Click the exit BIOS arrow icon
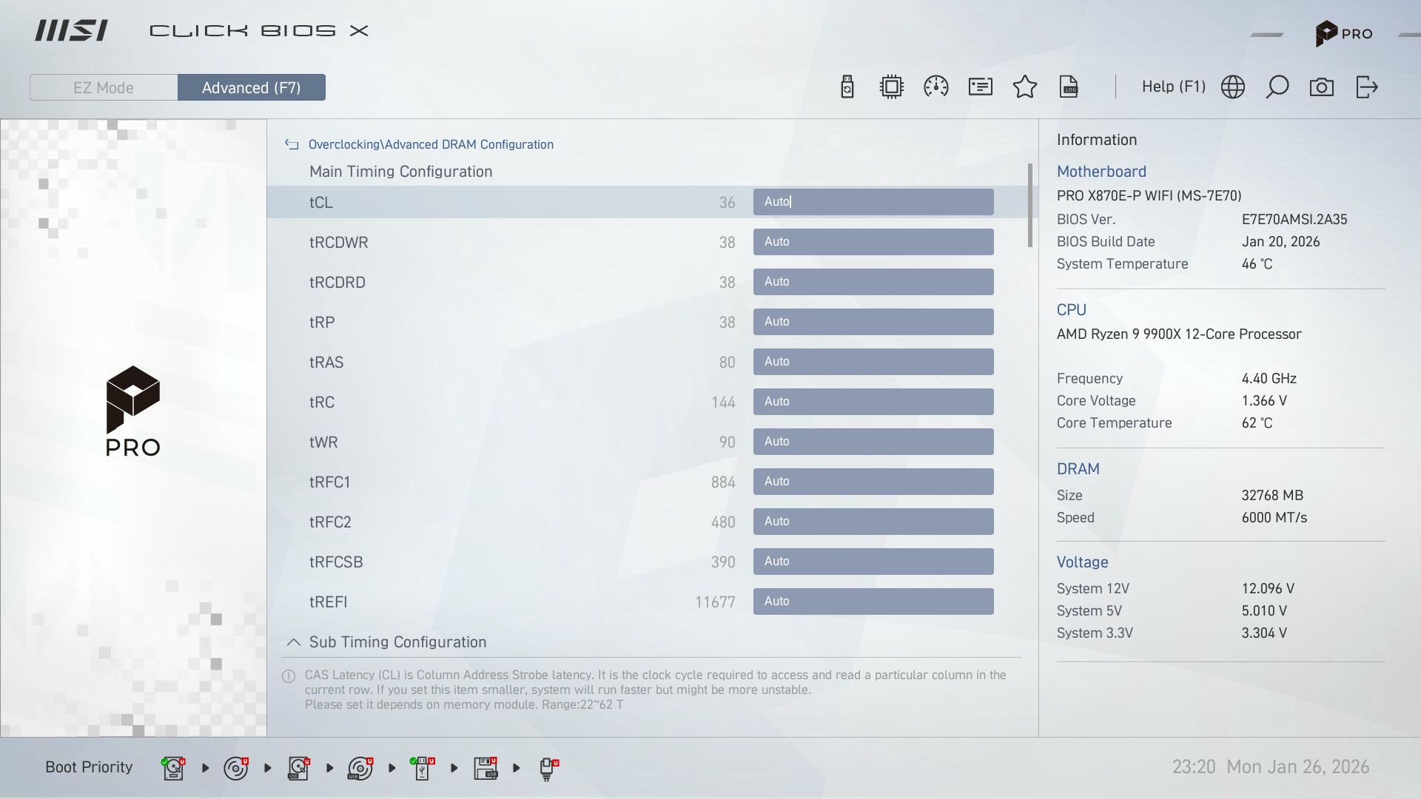 tap(1367, 87)
